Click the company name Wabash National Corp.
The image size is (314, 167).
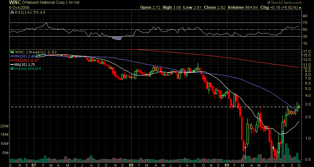tap(45, 3)
